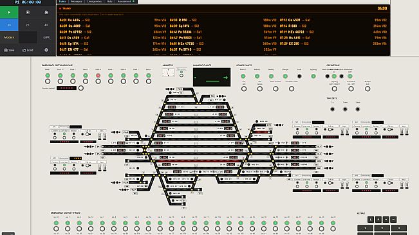Viewport: 419px width, 235px height.
Task: Push section release button under the red lamp
Action: point(98,82)
